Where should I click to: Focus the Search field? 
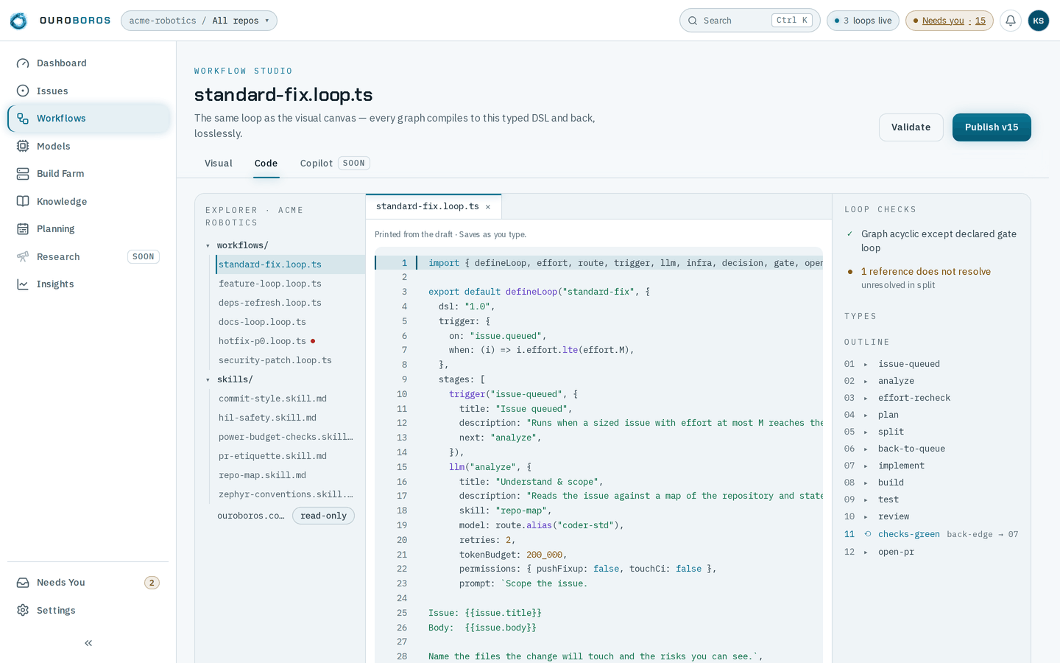click(x=749, y=21)
